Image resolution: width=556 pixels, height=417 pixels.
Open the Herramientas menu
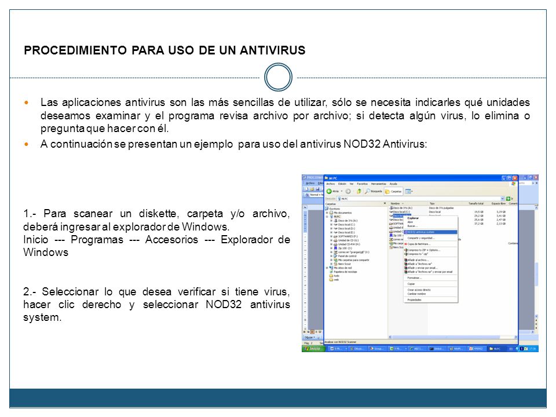tap(379, 184)
